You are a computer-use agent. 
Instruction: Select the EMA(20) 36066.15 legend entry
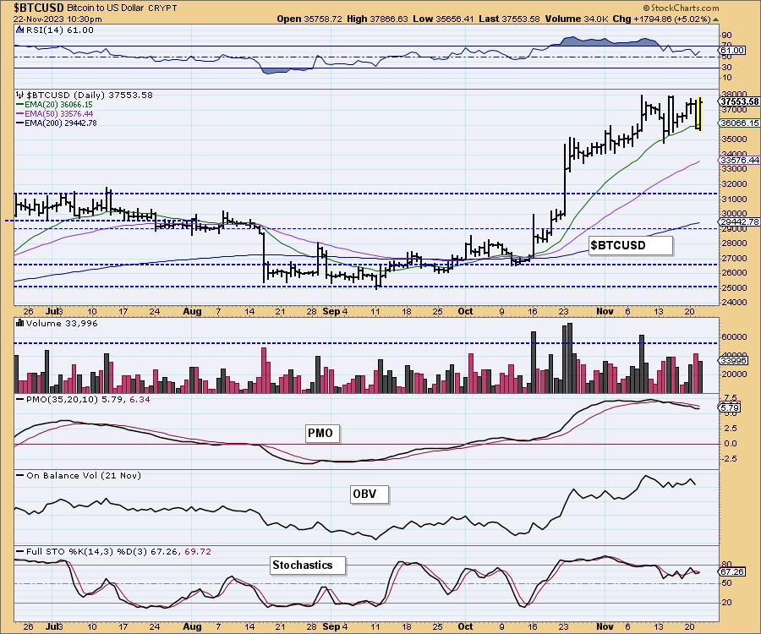click(x=54, y=104)
